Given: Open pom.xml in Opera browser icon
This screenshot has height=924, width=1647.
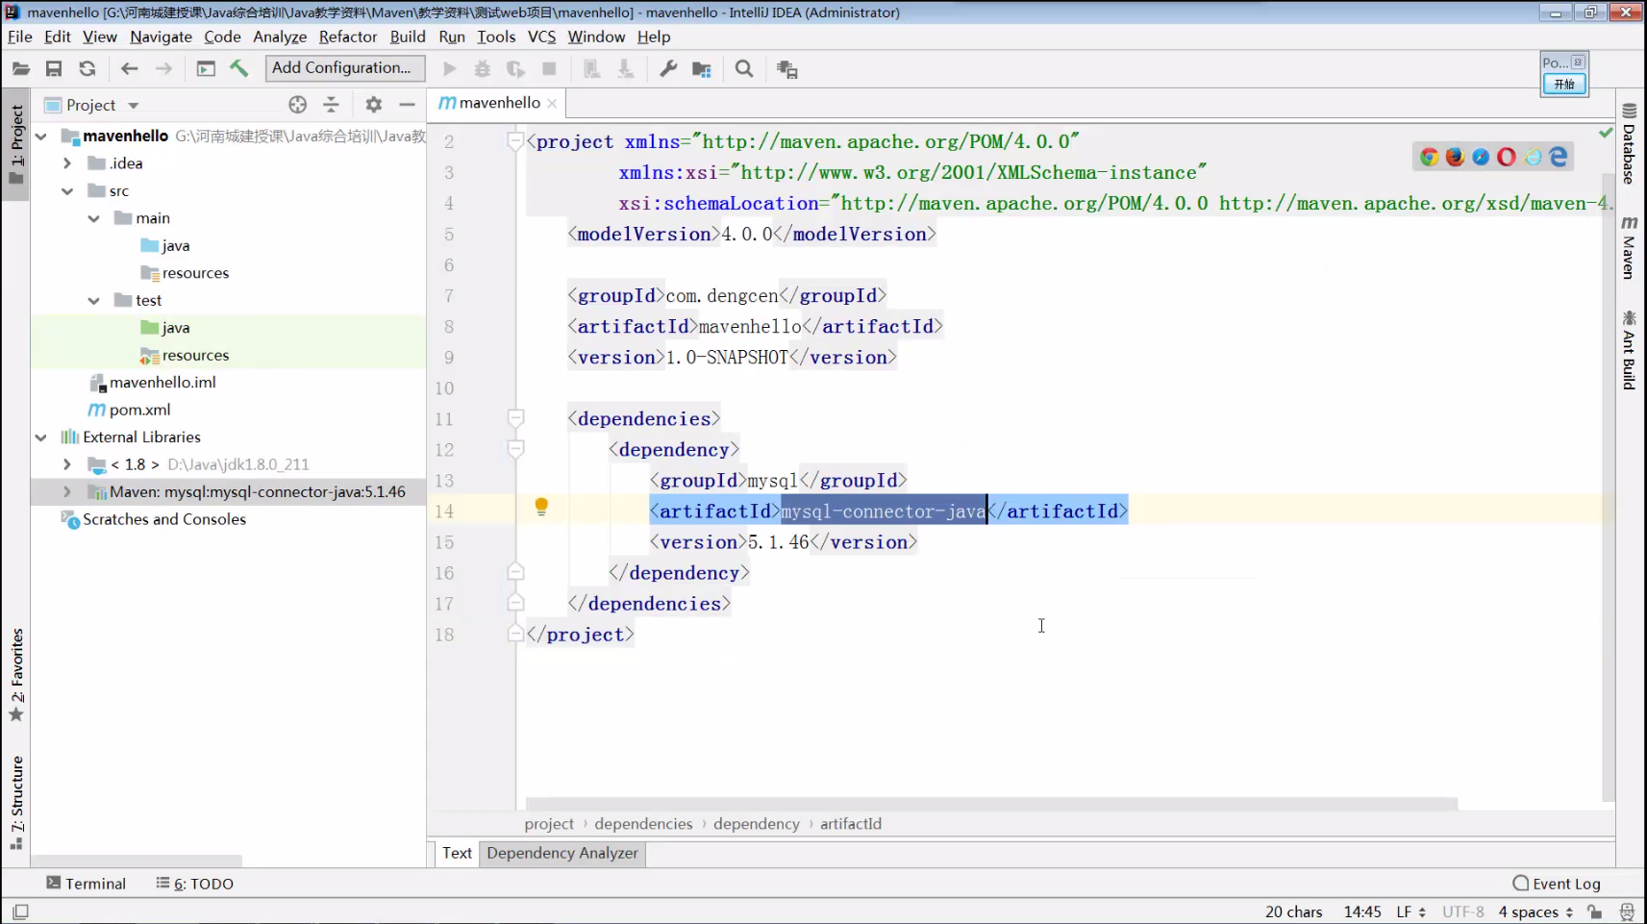Looking at the screenshot, I should click(x=1507, y=157).
